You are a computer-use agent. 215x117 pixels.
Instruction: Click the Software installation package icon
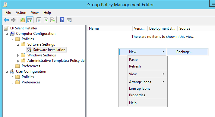[x=29, y=50]
